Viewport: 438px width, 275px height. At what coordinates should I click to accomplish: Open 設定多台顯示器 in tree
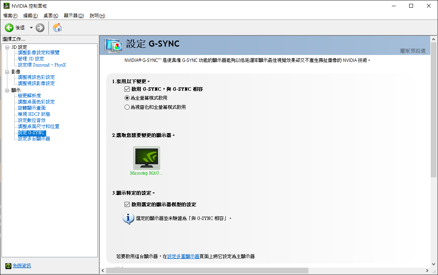tap(34, 138)
